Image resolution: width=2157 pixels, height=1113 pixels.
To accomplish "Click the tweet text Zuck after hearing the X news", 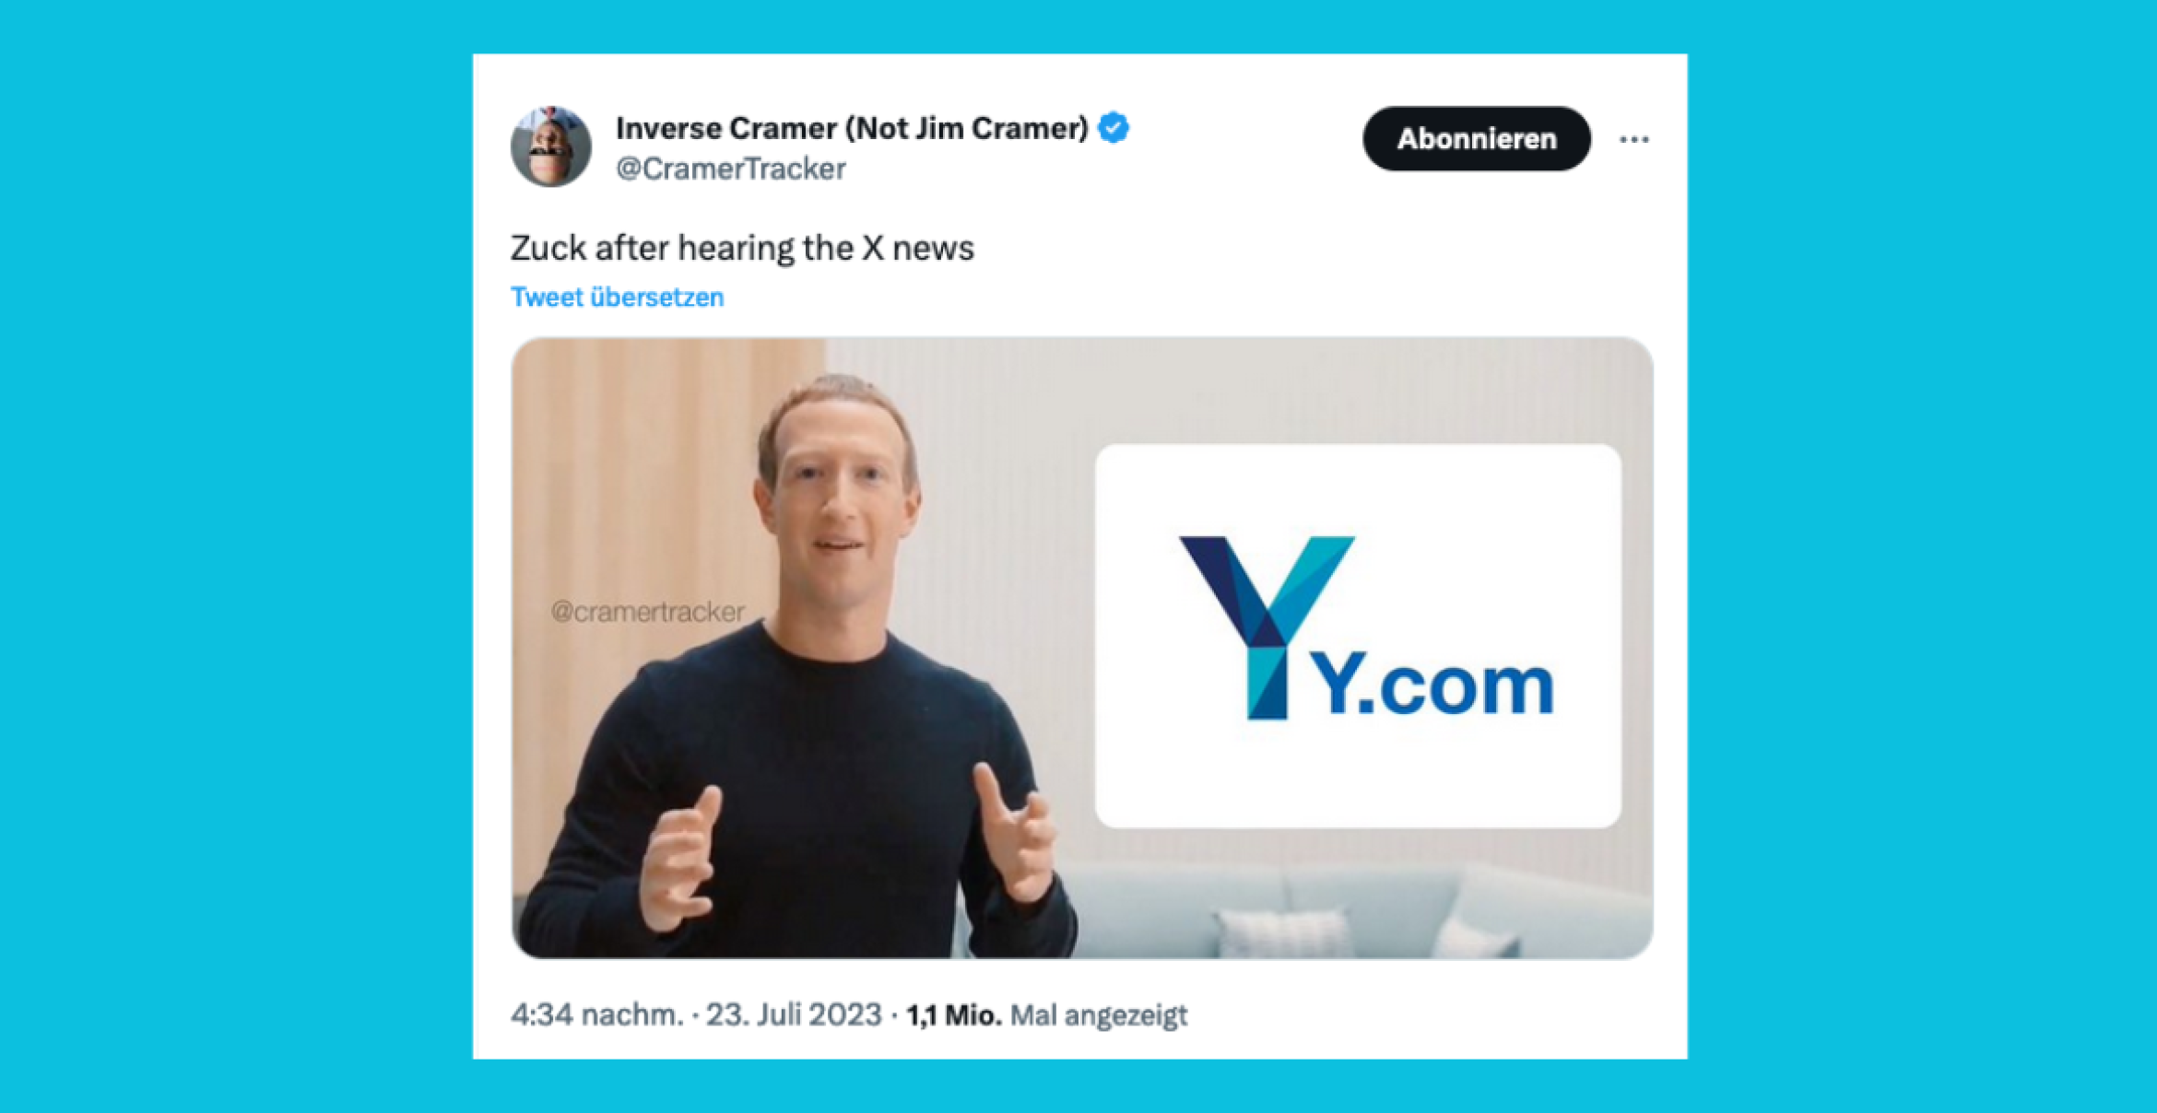I will point(742,249).
